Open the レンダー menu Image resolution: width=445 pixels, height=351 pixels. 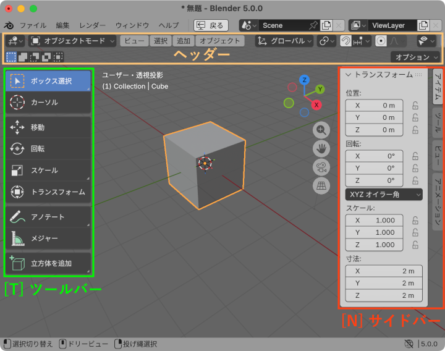(93, 25)
